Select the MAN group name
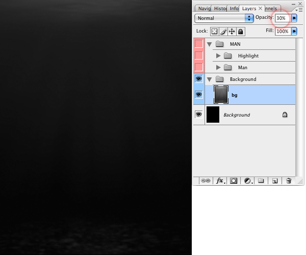The image size is (306, 255). (235, 44)
